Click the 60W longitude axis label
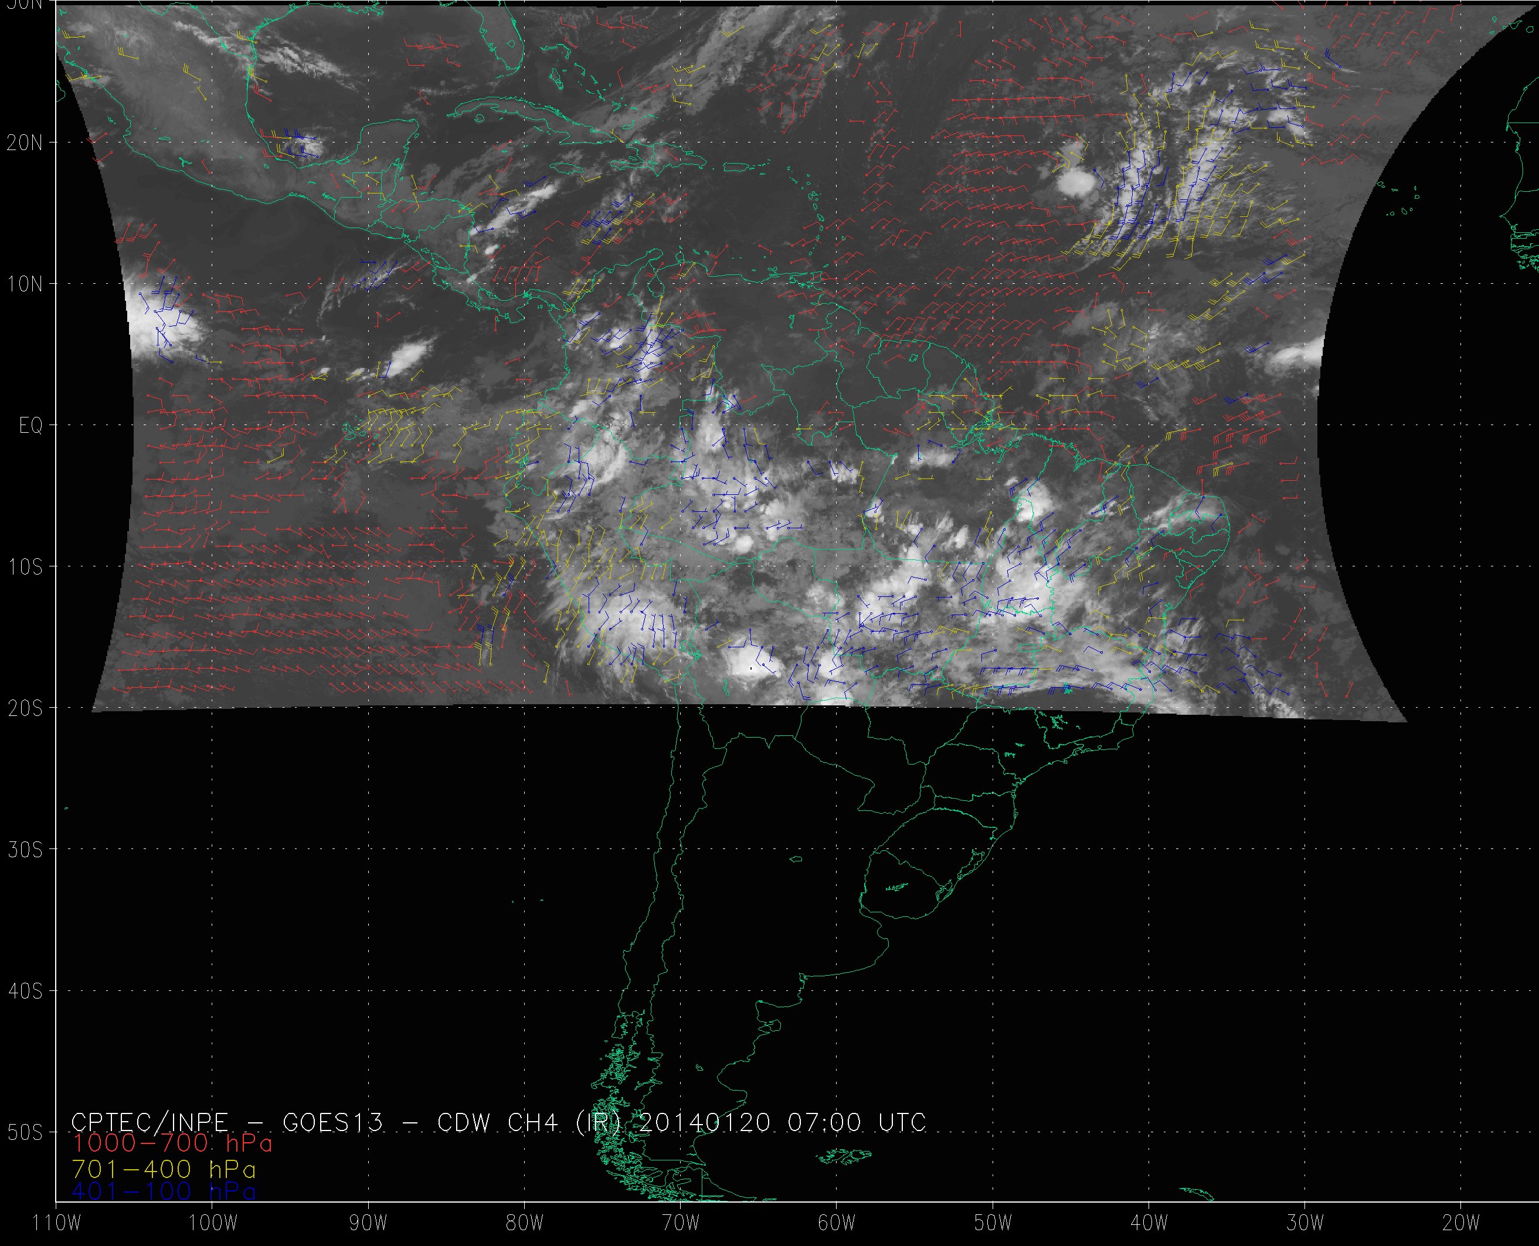The image size is (1539, 1246). (837, 1223)
